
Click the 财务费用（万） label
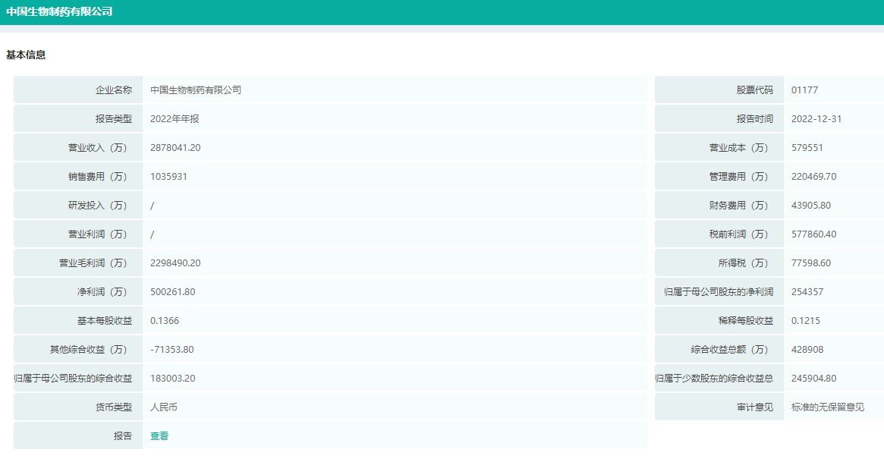[741, 205]
